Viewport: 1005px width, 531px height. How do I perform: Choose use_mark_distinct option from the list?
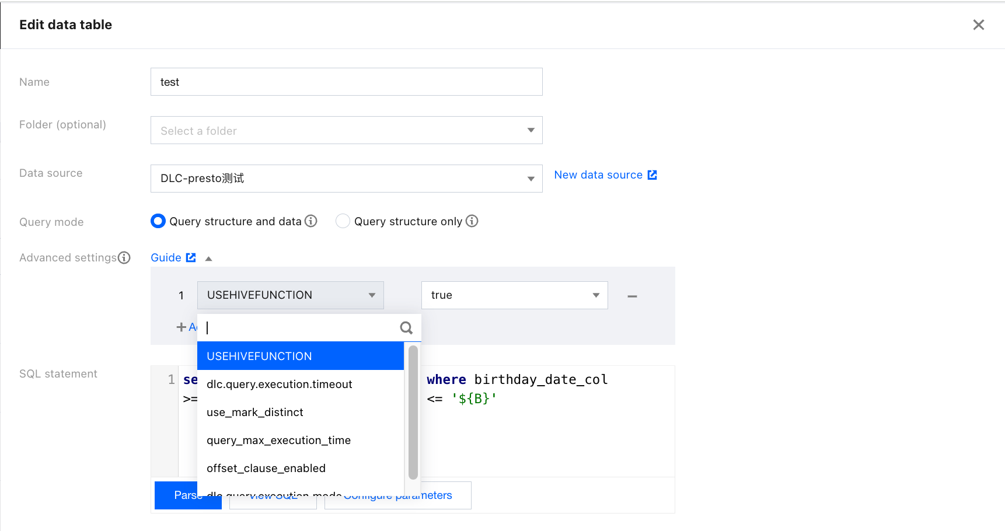point(255,413)
